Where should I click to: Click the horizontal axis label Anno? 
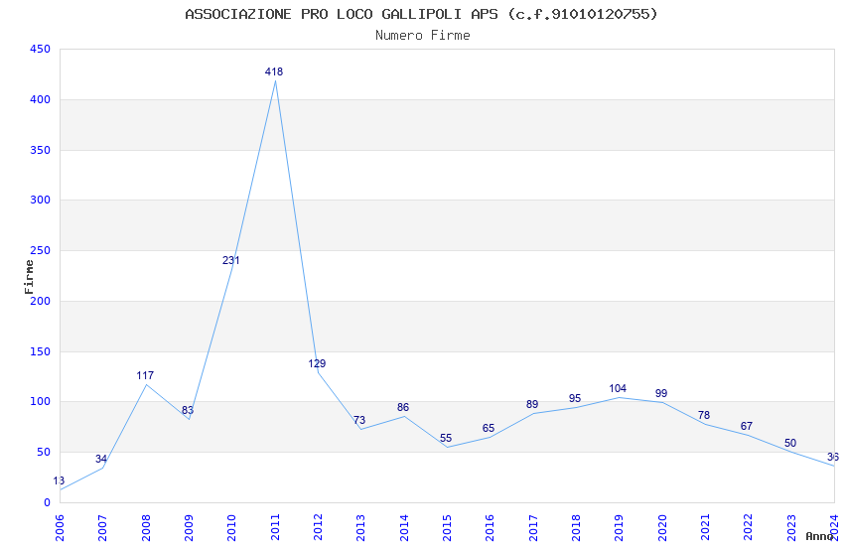pos(819,536)
